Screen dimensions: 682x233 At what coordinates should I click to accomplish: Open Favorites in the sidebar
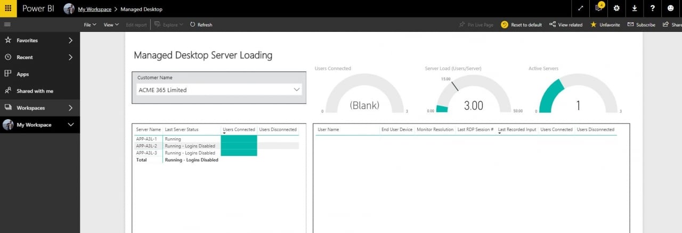[x=40, y=40]
